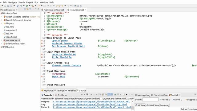Screen dimensions: 197x111
Task: Expand the SeleniumTests.robot tree node
Action: tap(2, 44)
